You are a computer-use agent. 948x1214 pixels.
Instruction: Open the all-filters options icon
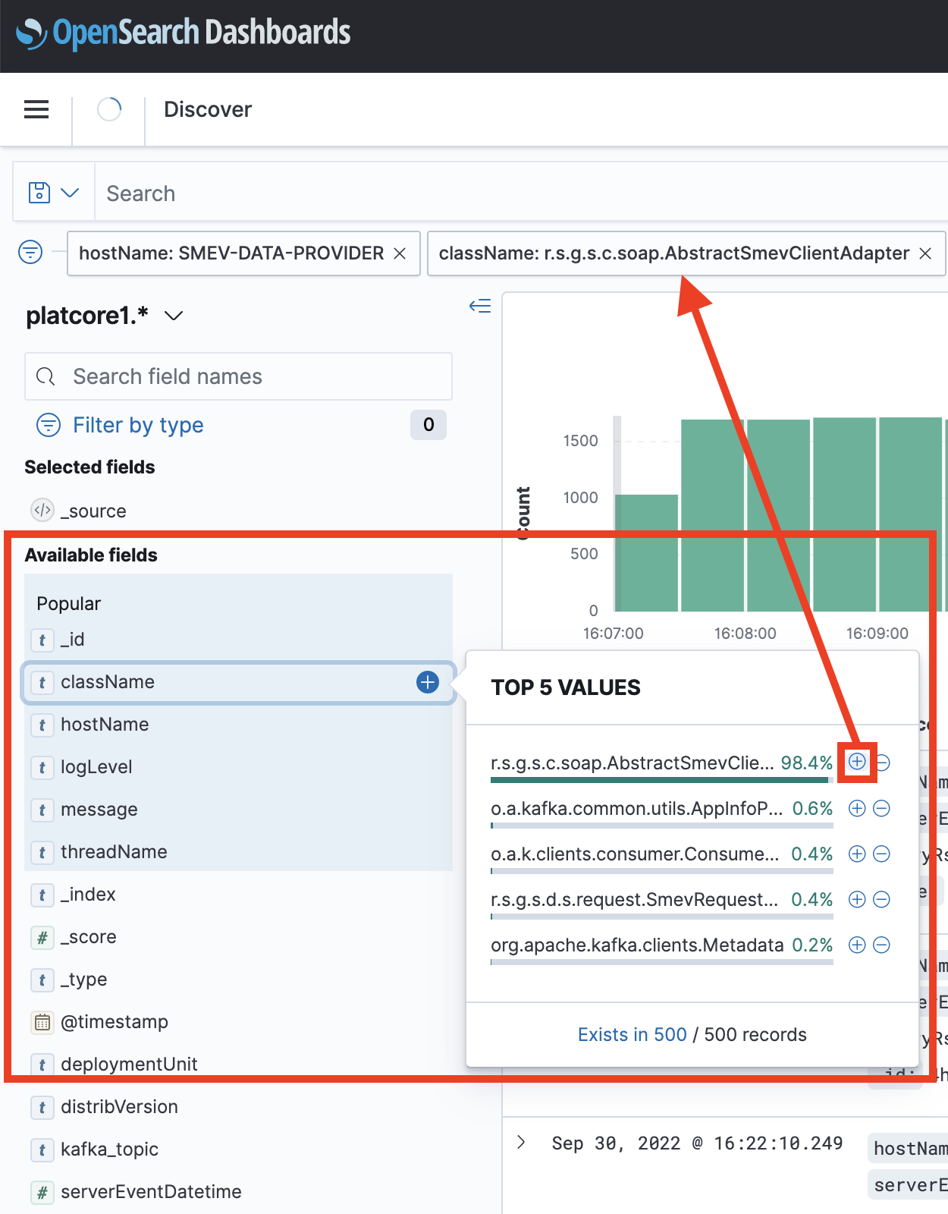coord(30,252)
